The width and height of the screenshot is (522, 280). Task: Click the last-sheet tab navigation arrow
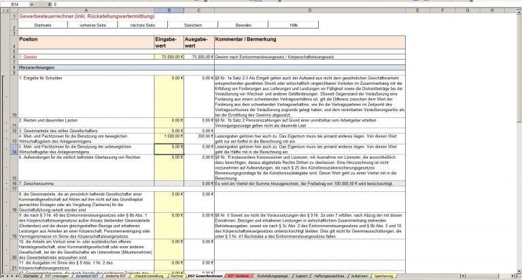[x=17, y=276]
